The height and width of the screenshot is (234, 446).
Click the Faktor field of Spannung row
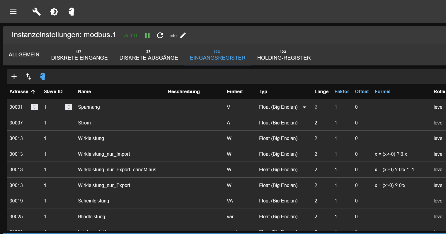342,107
